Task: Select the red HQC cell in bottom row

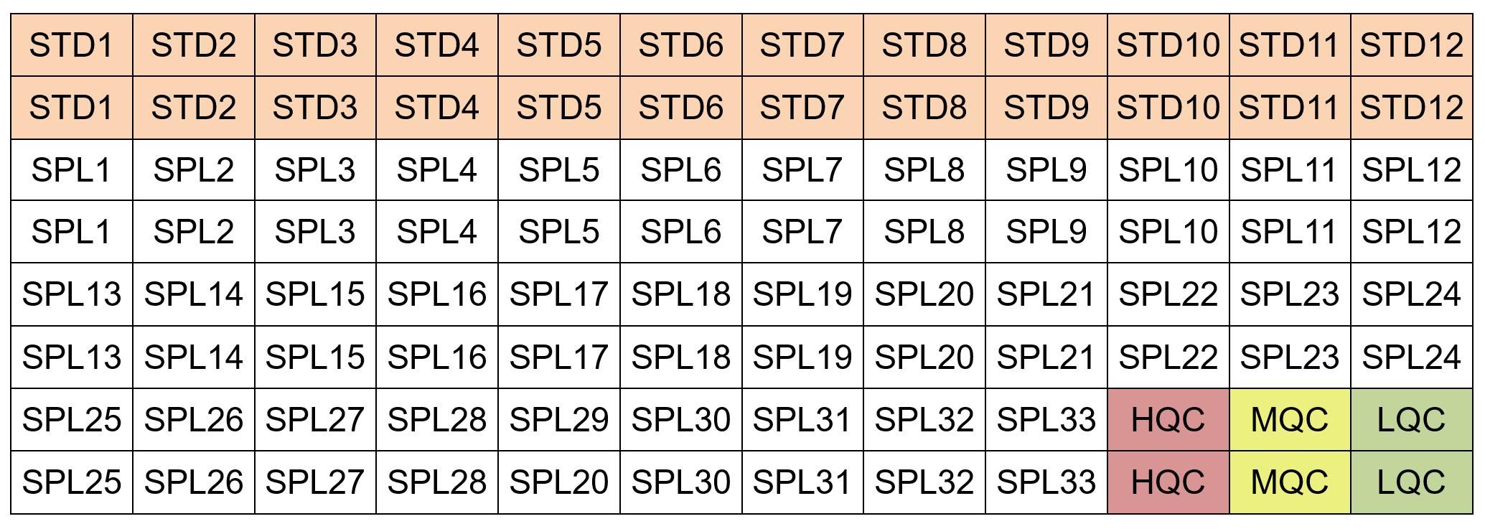Action: pos(1168,482)
